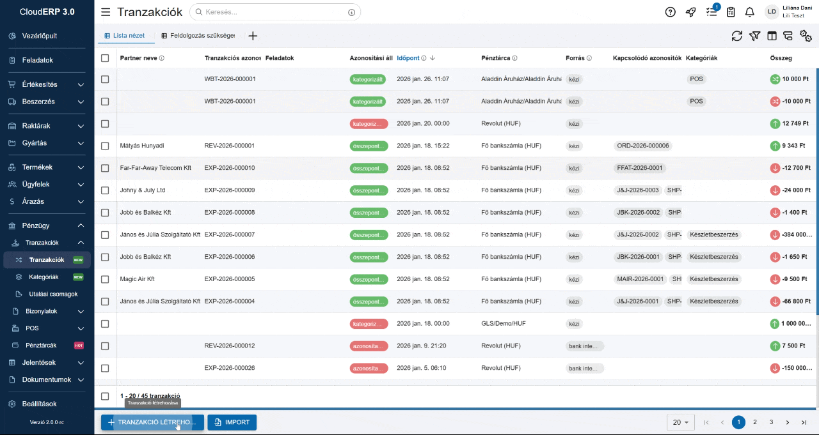Viewport: 819px width, 435px height.
Task: Open the filter icon in the toolbar
Action: [x=754, y=36]
